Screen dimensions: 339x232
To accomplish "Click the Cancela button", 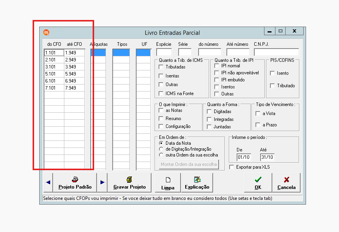I will [x=286, y=182].
